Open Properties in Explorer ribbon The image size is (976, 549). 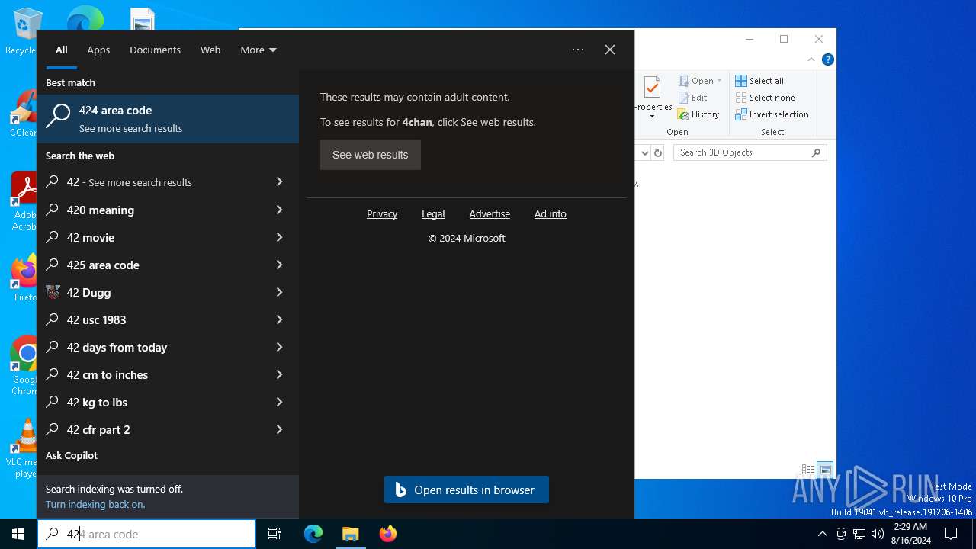pos(653,97)
